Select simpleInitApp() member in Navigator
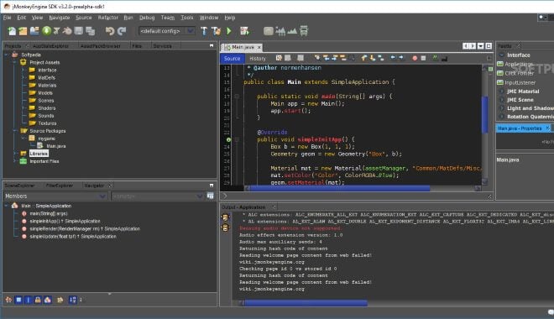Screen dimensions: 554x319 click(65, 221)
